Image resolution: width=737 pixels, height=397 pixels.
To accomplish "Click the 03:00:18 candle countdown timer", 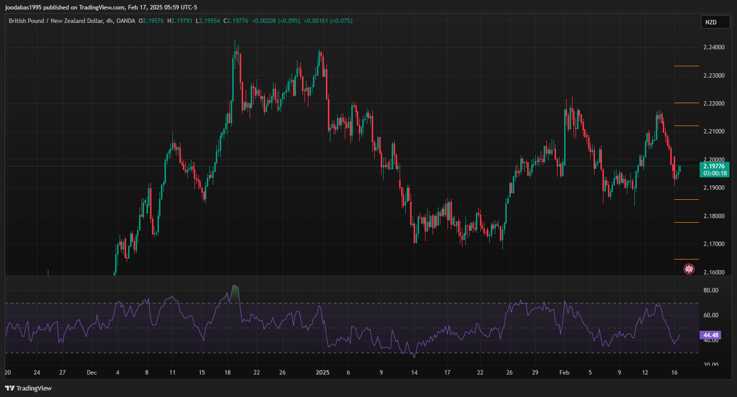I will pos(715,173).
